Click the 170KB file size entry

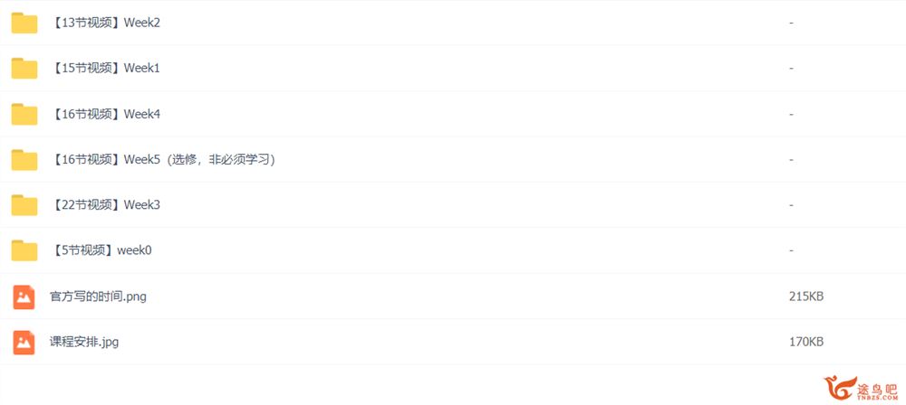coord(806,342)
